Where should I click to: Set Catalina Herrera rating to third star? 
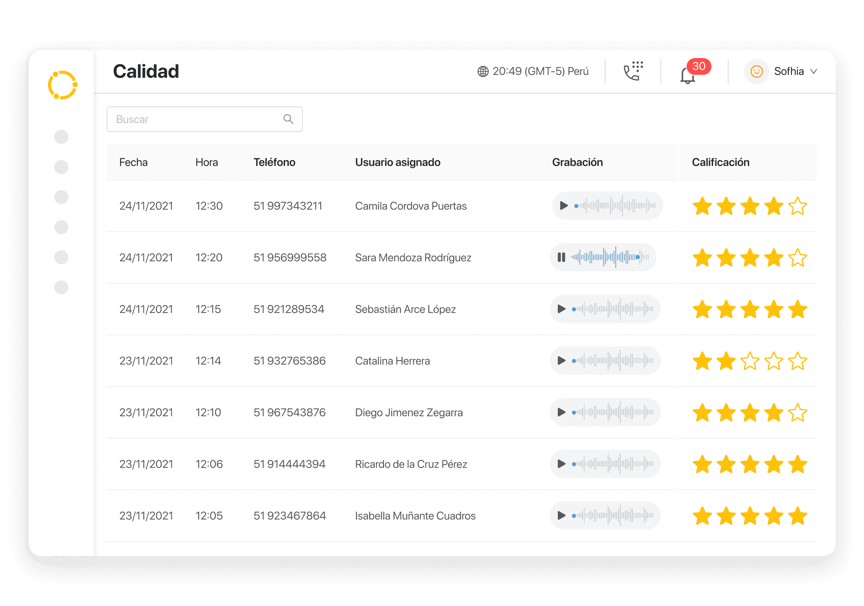[750, 360]
